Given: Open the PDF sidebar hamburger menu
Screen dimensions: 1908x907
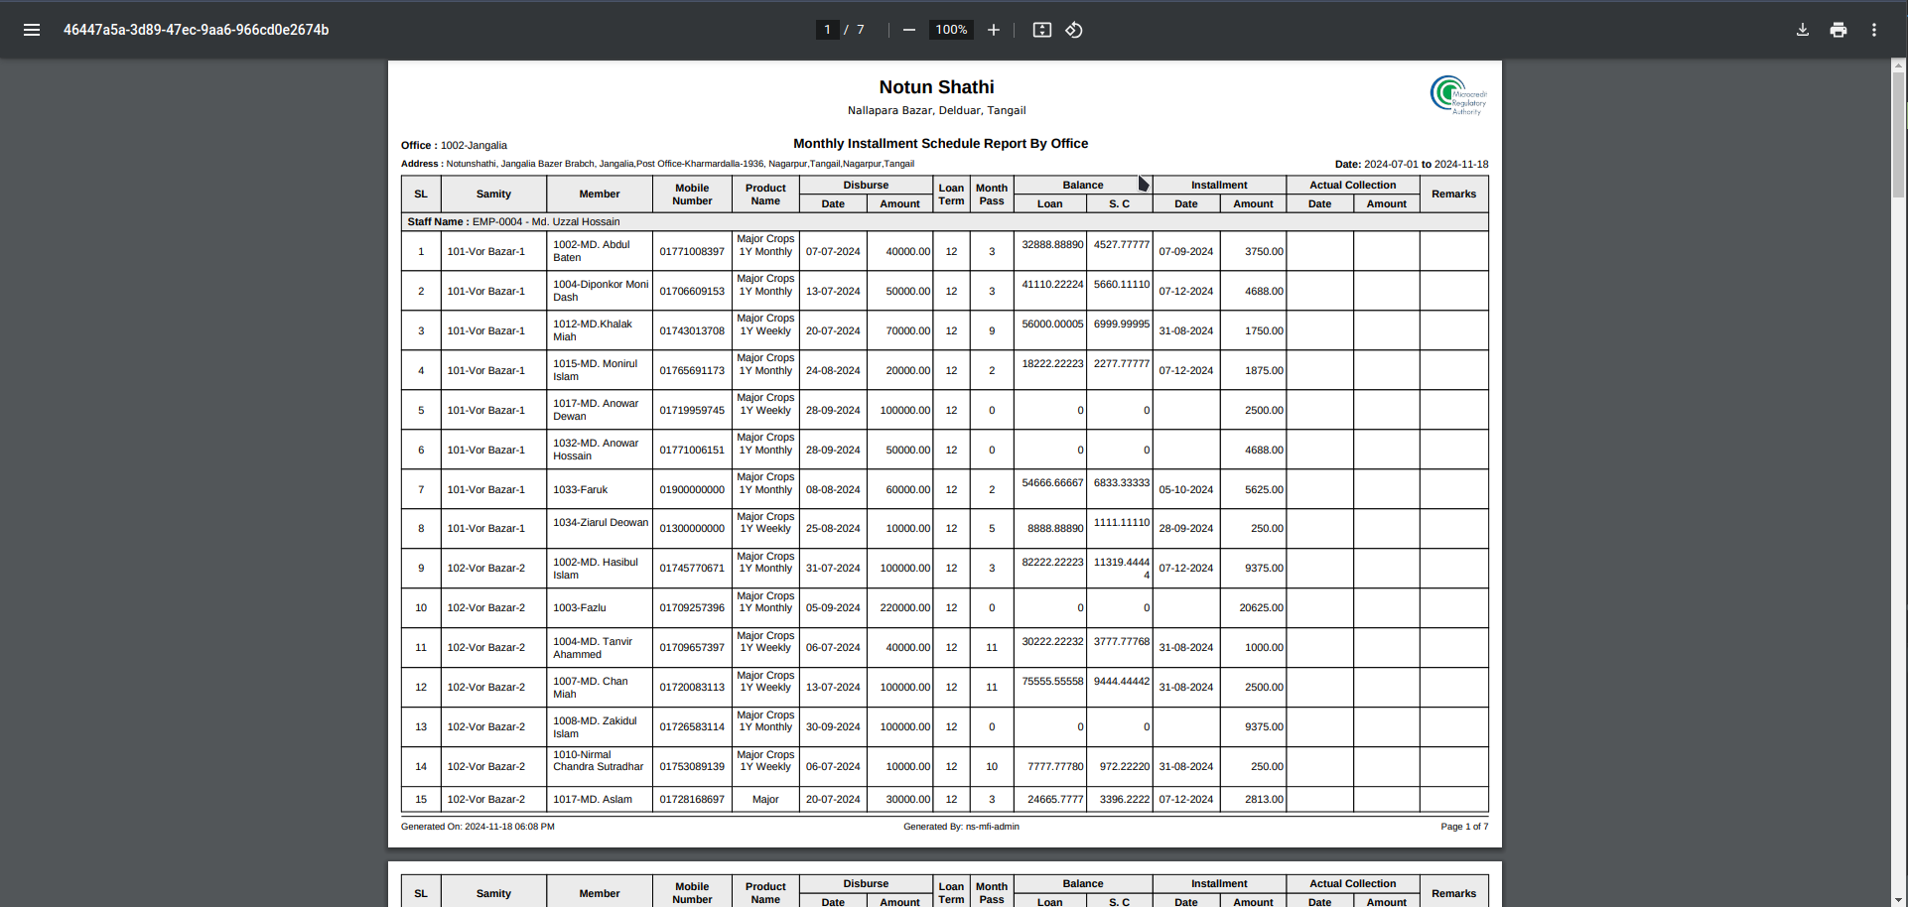Looking at the screenshot, I should 32,30.
